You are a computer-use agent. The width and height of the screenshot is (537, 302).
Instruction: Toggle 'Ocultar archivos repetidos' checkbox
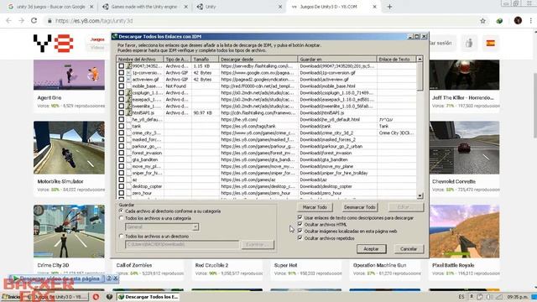(300, 238)
